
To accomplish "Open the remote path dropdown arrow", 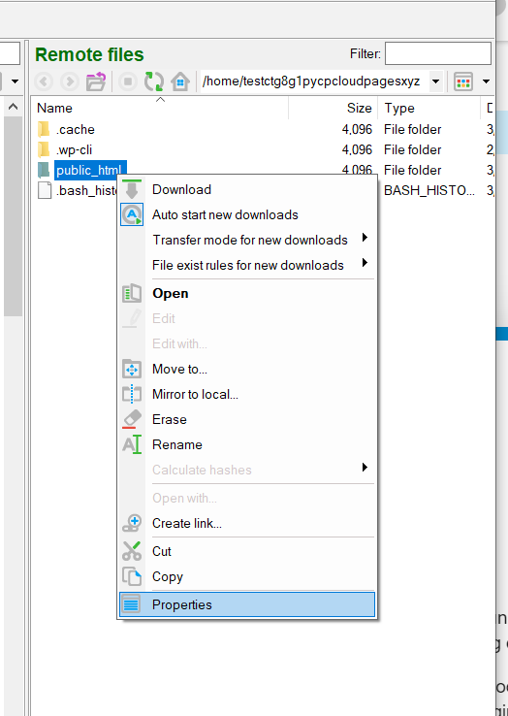I will click(436, 81).
